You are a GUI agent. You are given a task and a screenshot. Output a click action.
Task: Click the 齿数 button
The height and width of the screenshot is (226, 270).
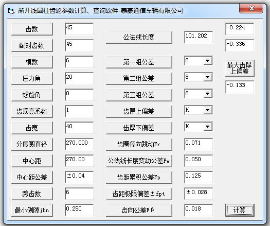point(32,29)
